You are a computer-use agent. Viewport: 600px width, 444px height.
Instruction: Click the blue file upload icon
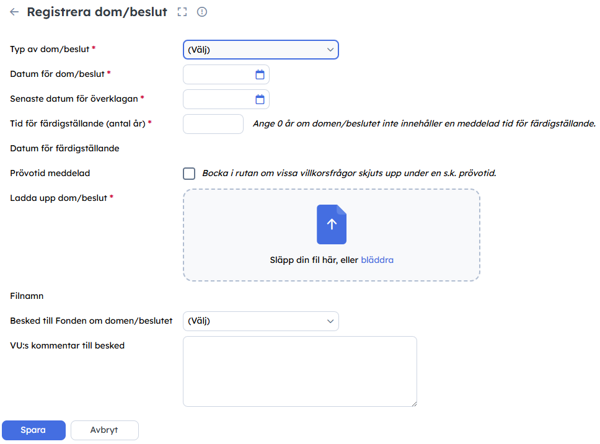click(x=332, y=224)
